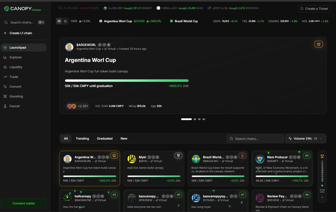This screenshot has height=212, width=336.
Task: Click the #7 rank badge
Action: [x=242, y=195]
